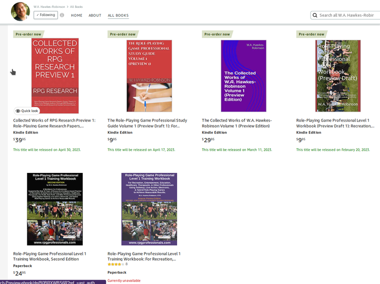The width and height of the screenshot is (380, 284).
Task: Click the $29.95 price
Action: tap(208, 140)
